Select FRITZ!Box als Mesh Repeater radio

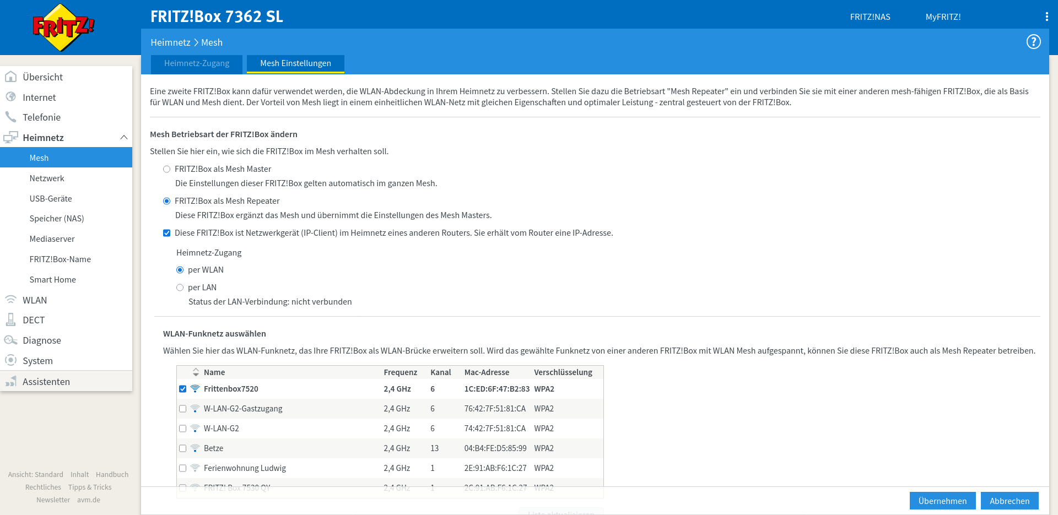point(166,201)
